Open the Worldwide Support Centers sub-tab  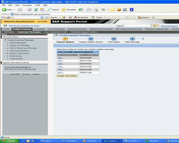[84, 32]
